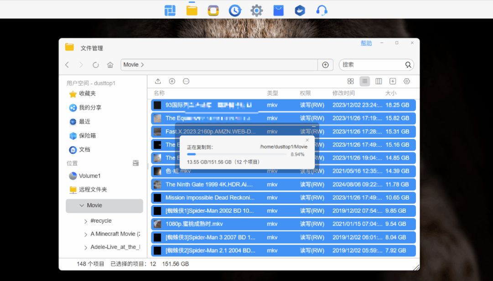Image resolution: width=493 pixels, height=281 pixels.
Task: Click the Movie path breadcrumb
Action: click(x=131, y=65)
